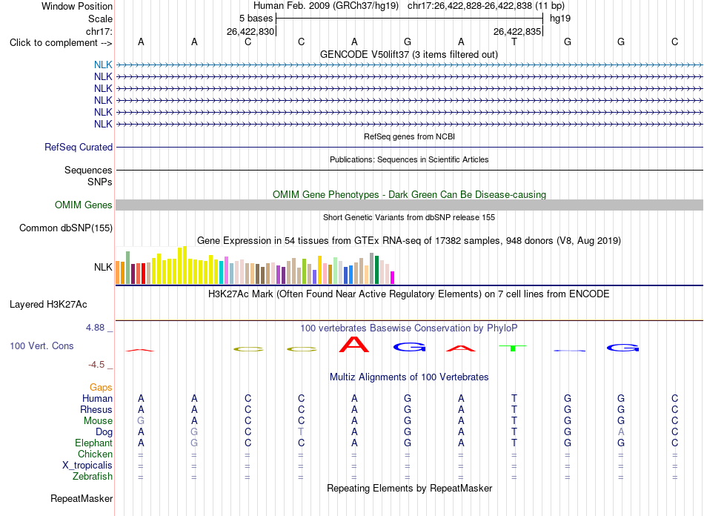Image resolution: width=704 pixels, height=516 pixels.
Task: Click the 'GENCODE V50lift37 (3 items filtered out)' title
Action: point(408,54)
